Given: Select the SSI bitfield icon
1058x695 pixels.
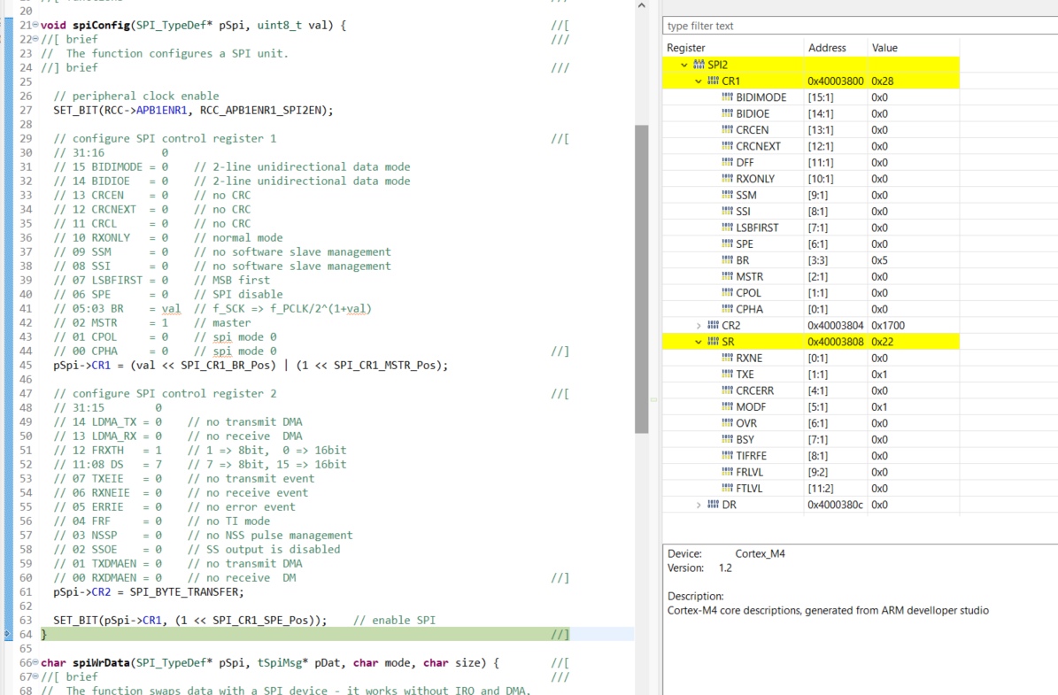Looking at the screenshot, I should click(x=727, y=212).
